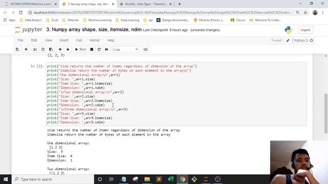The width and height of the screenshot is (328, 184).
Task: Open Chrome from the taskbar
Action: 182,179
